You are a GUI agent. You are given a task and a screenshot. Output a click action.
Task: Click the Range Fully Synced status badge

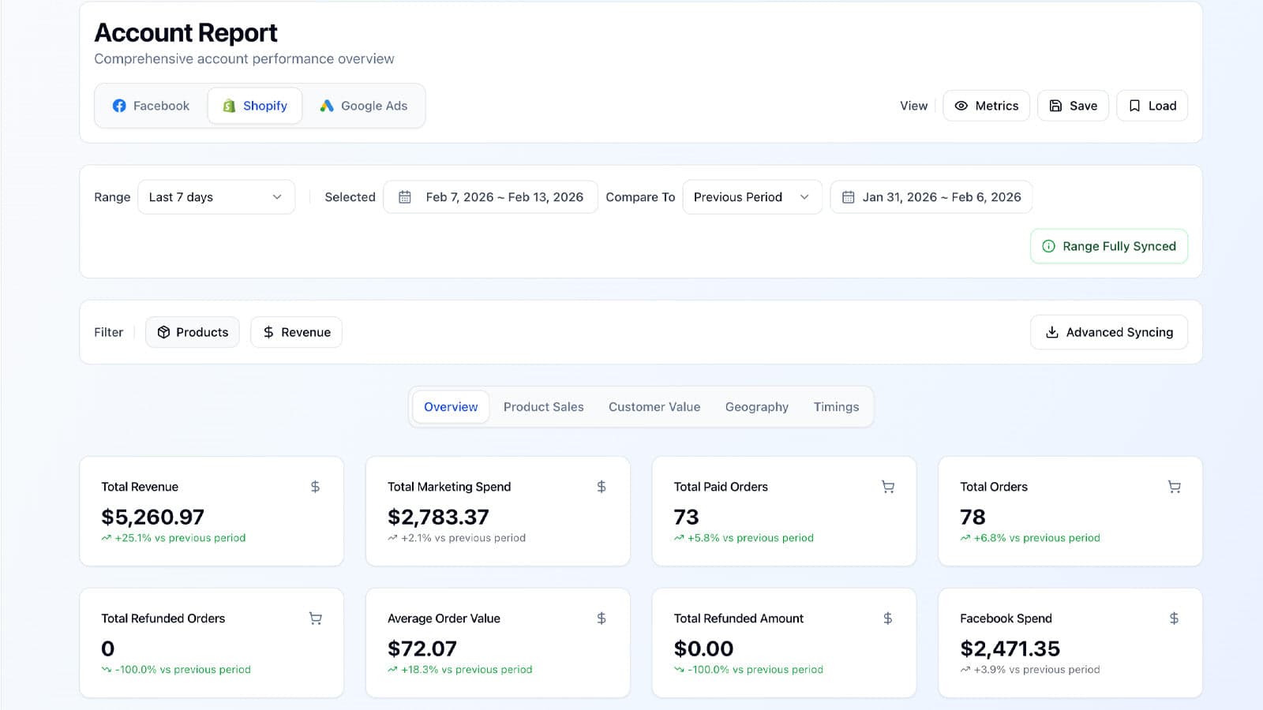1109,246
